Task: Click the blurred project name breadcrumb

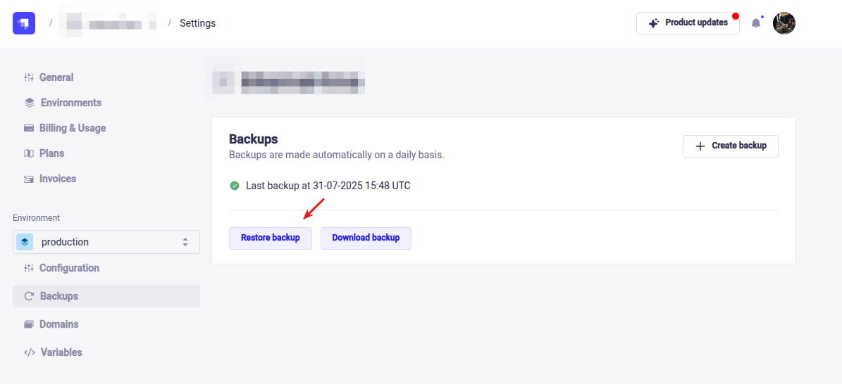Action: (x=110, y=24)
